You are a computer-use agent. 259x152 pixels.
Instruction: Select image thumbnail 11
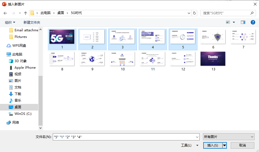click(153, 61)
